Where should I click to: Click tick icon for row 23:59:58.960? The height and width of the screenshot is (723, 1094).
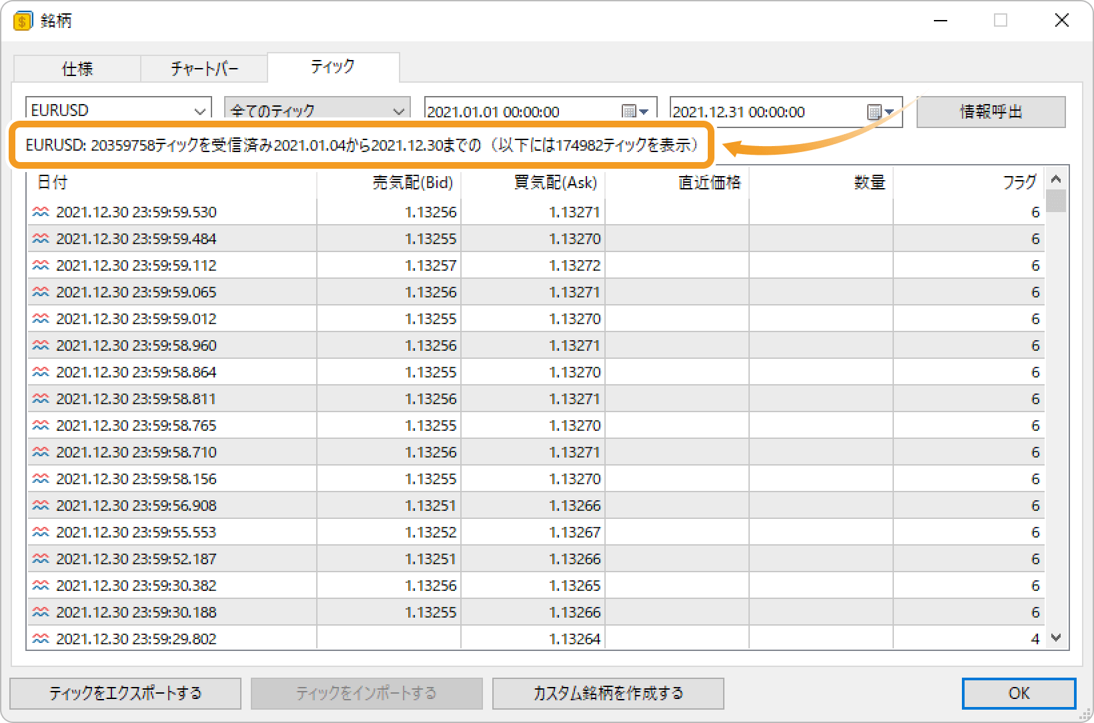click(x=41, y=345)
